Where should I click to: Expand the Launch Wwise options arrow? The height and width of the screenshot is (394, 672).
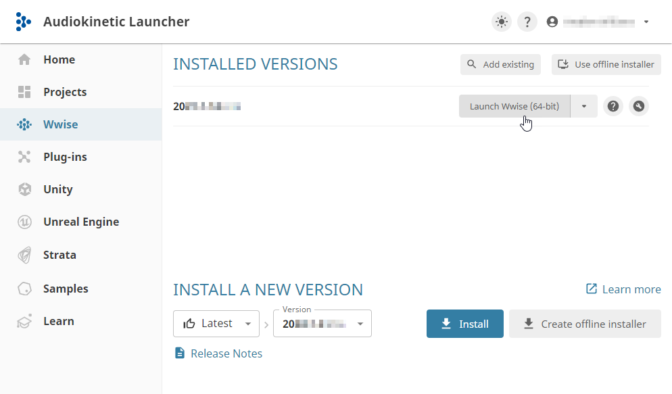click(x=584, y=106)
